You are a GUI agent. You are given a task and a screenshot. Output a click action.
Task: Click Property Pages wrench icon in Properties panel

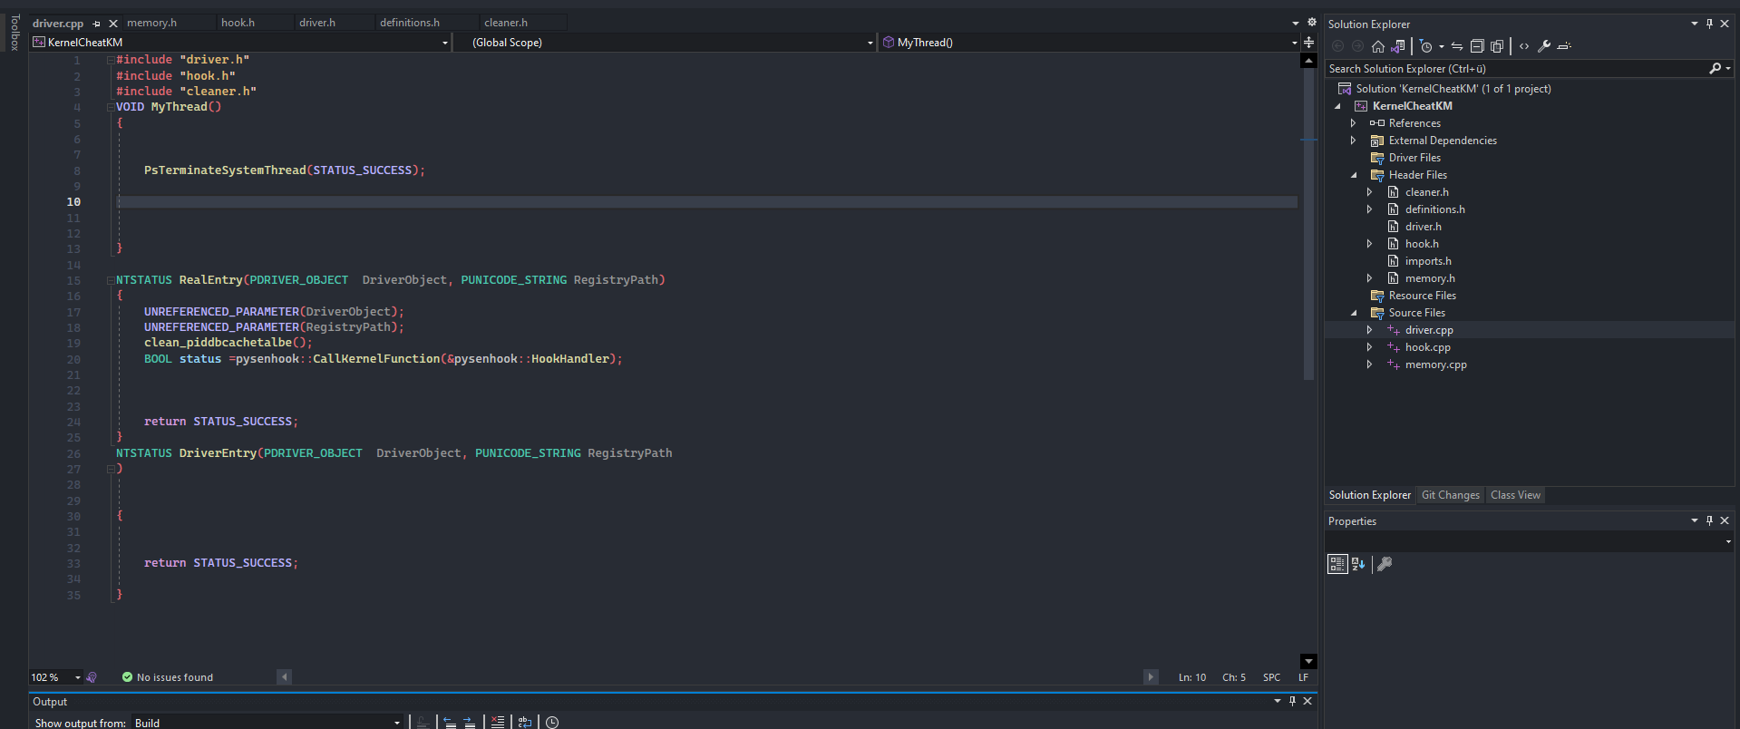[1385, 564]
